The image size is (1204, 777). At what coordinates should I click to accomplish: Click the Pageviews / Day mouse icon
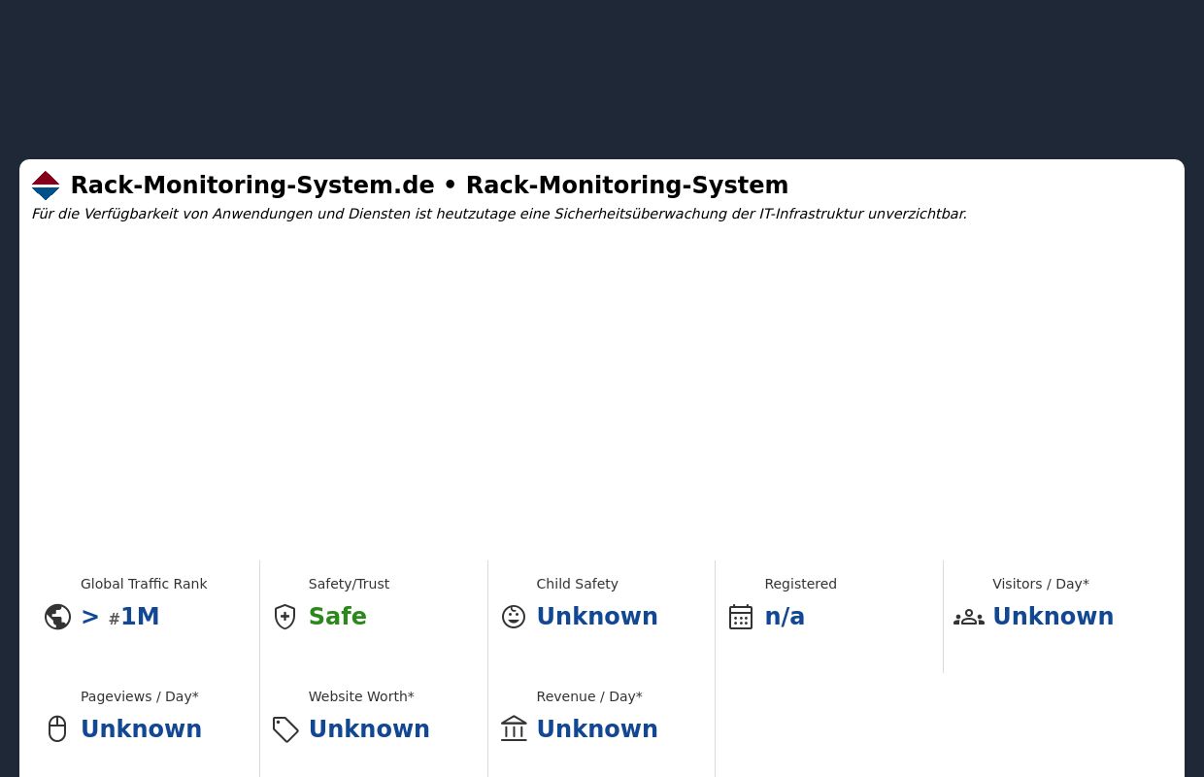[x=57, y=728]
